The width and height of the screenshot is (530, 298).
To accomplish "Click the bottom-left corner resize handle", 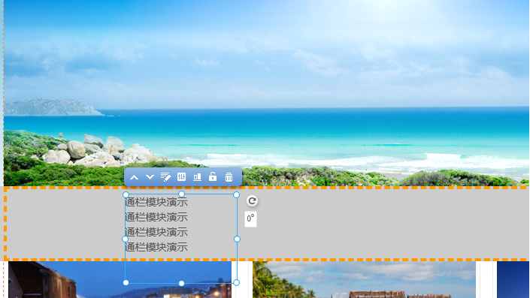I will [126, 282].
